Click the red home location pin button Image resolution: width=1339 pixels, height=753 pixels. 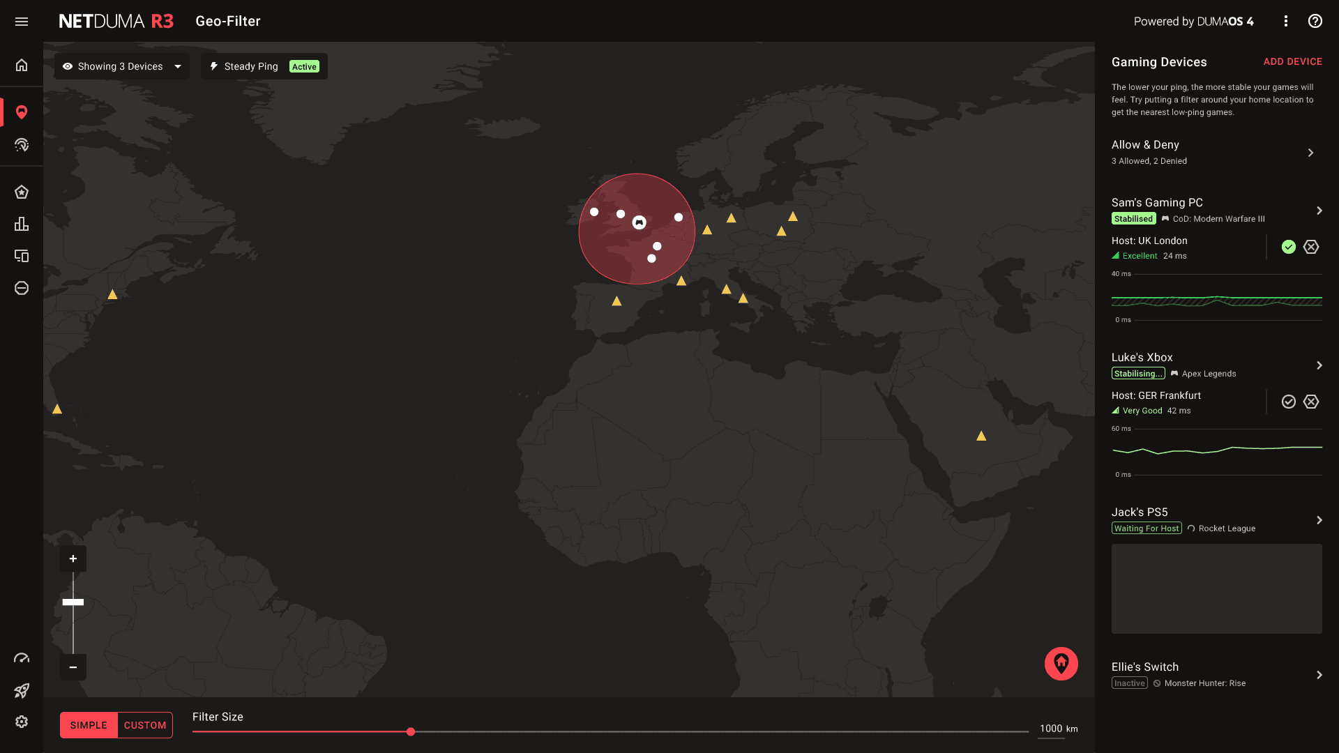(x=1061, y=663)
